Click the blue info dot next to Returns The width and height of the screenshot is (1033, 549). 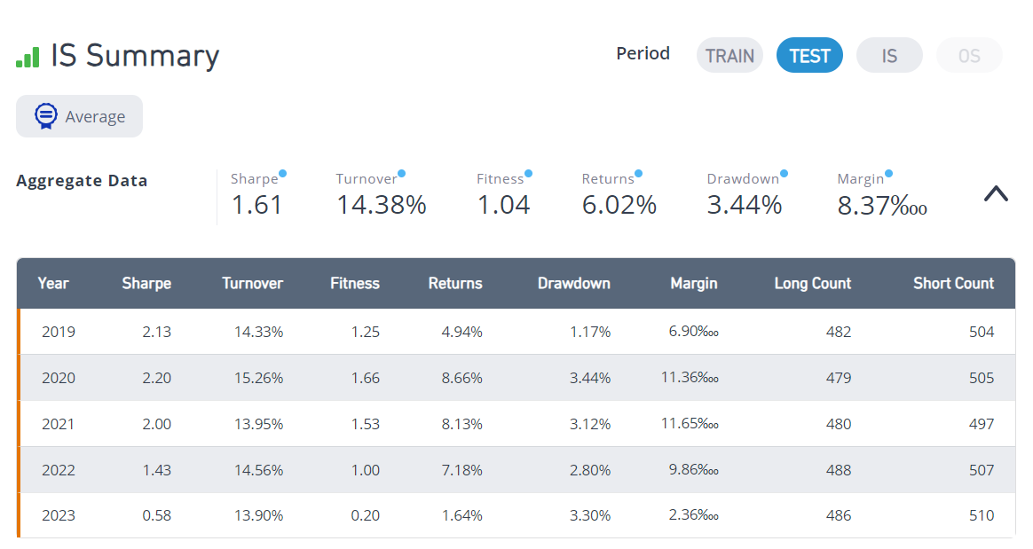638,174
